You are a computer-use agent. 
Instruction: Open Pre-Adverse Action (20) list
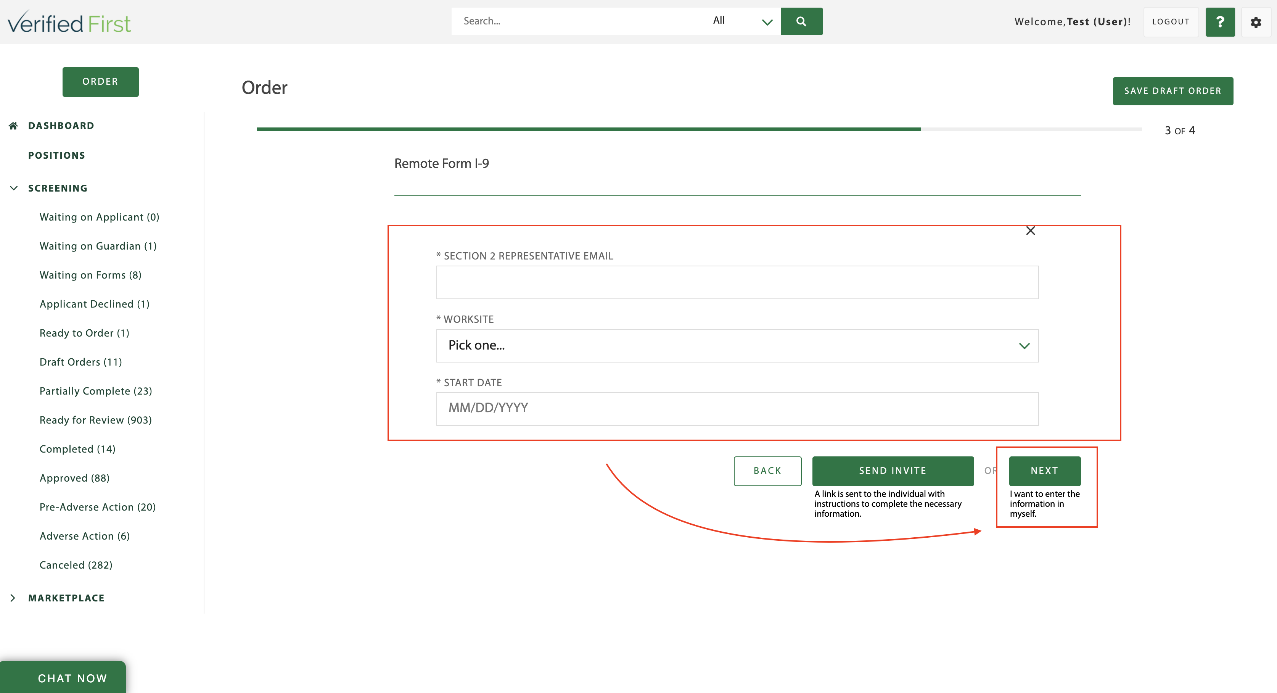(98, 507)
